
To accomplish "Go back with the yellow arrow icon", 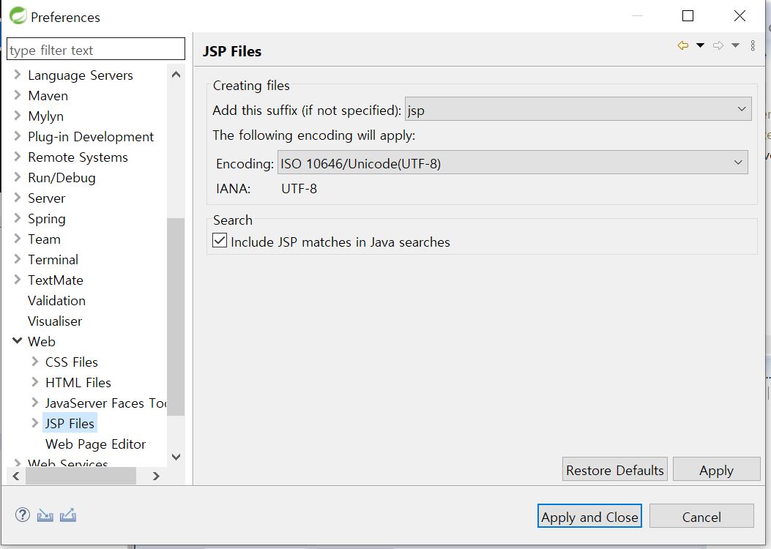I will (682, 45).
